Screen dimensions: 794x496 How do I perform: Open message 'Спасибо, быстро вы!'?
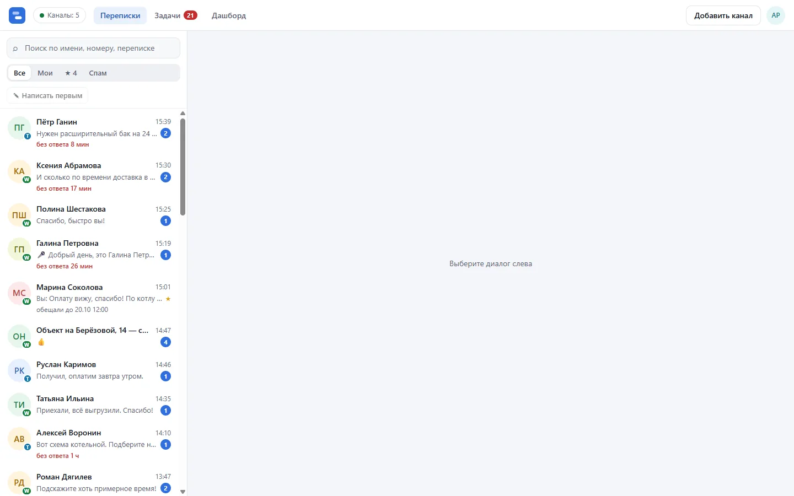coord(71,221)
